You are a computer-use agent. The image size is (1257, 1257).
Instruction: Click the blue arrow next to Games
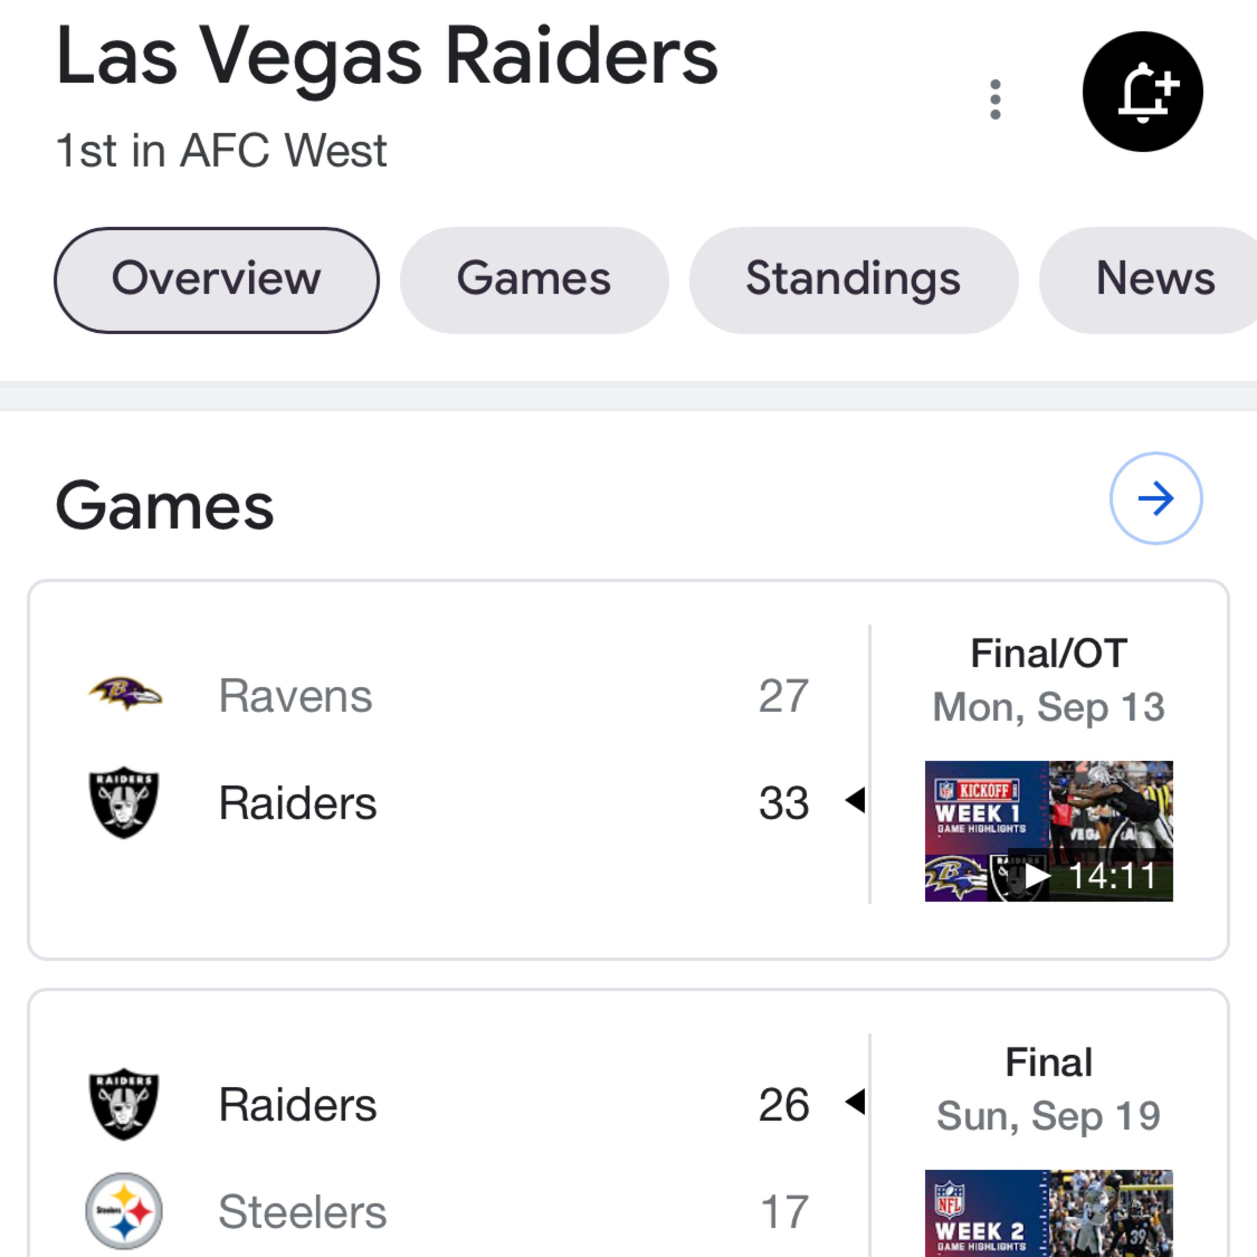tap(1156, 498)
